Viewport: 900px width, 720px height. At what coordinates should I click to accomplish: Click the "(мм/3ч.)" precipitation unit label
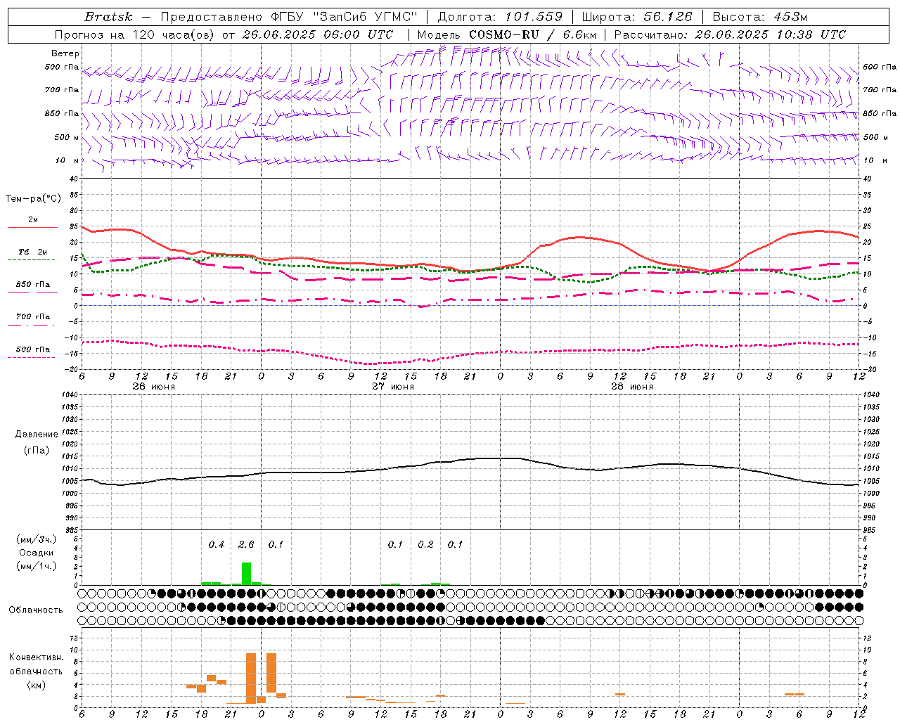click(36, 539)
